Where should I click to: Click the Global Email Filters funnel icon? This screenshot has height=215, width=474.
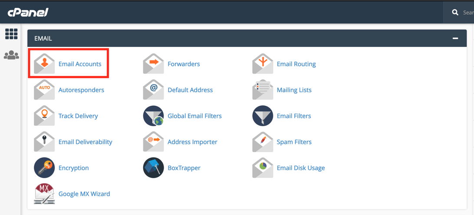153,116
